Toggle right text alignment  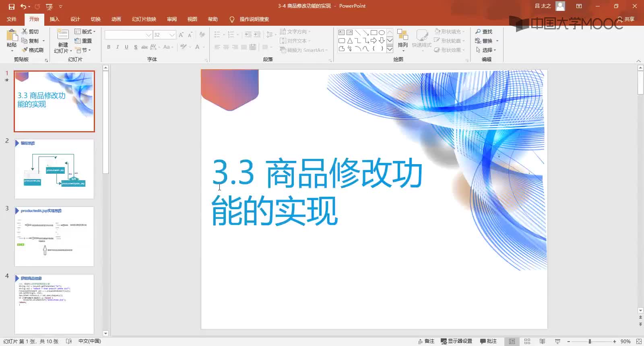(x=235, y=47)
